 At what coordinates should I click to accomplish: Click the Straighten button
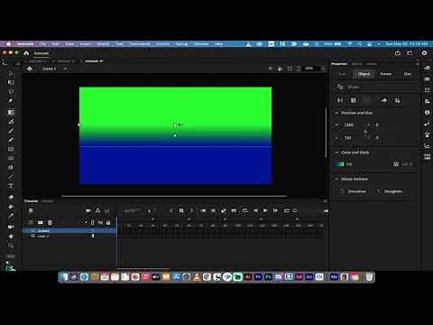[x=390, y=191]
